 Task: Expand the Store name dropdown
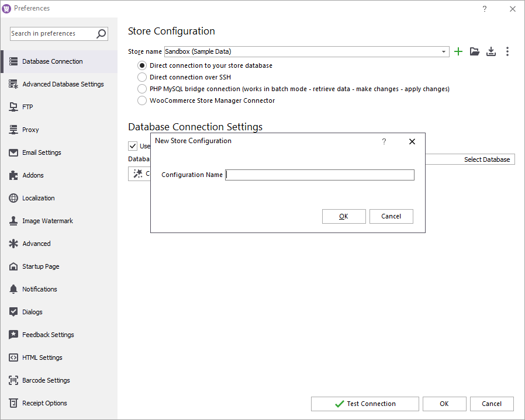444,51
